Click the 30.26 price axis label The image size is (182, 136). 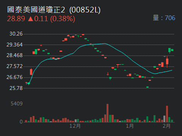pyautogui.click(x=16, y=34)
